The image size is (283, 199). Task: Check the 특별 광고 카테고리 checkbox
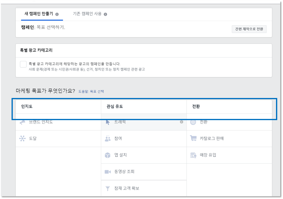(x=23, y=64)
